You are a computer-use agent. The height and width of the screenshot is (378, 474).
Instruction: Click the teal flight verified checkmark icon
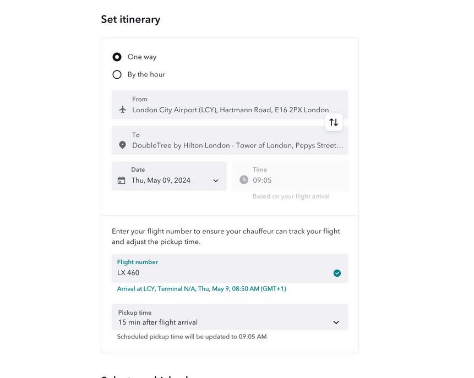click(x=337, y=273)
